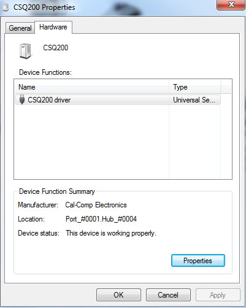The width and height of the screenshot is (246, 308).
Task: Open the device Properties button
Action: tap(198, 261)
